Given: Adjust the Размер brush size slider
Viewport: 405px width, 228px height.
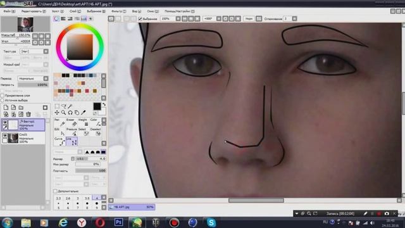Looking at the screenshot, I should click(90, 158).
